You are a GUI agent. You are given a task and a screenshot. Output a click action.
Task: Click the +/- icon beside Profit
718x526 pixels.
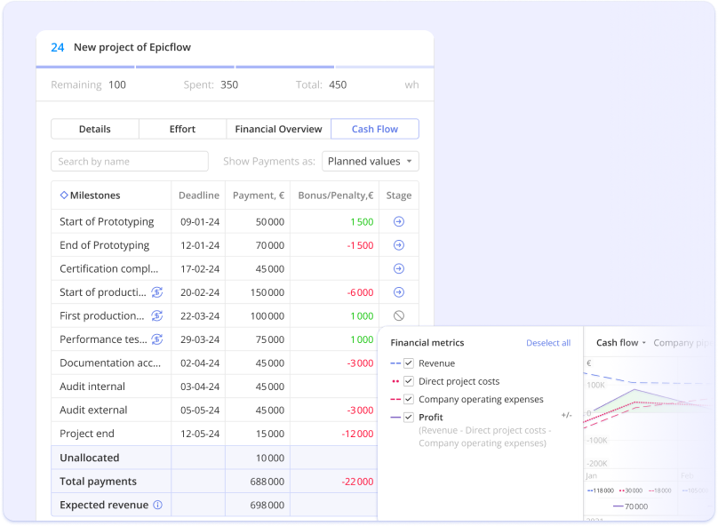click(566, 415)
